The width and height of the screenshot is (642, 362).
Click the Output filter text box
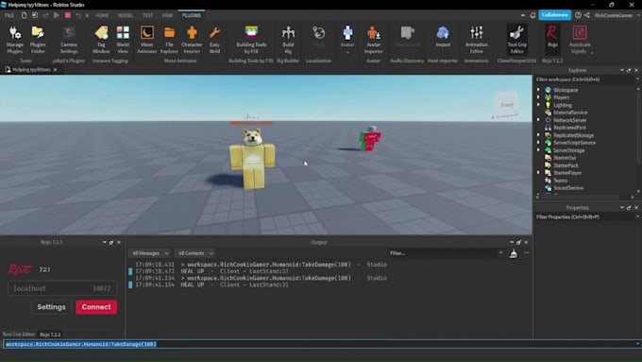(446, 253)
